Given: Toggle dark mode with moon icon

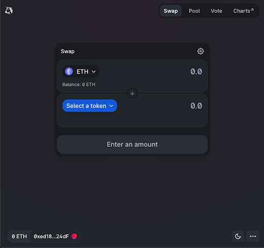Looking at the screenshot, I should point(238,236).
